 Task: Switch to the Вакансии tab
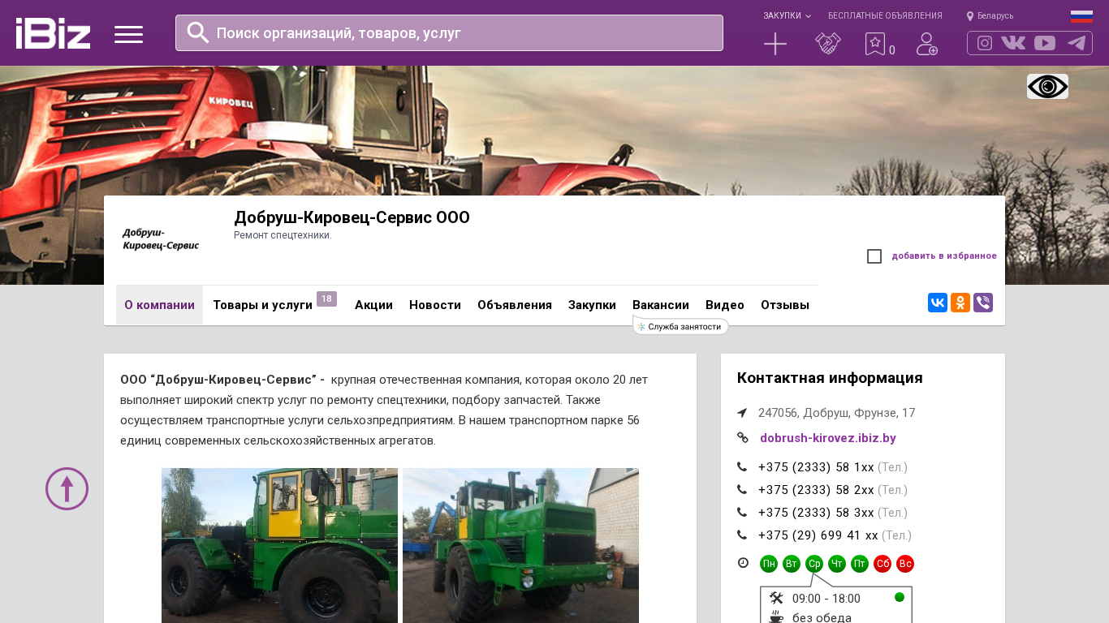click(661, 305)
